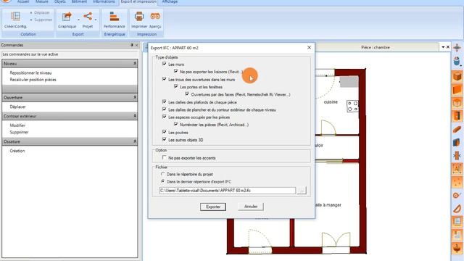The image size is (464, 261).
Task: Toggle Ne pas exporter les liaisons checkbox
Action: click(175, 71)
